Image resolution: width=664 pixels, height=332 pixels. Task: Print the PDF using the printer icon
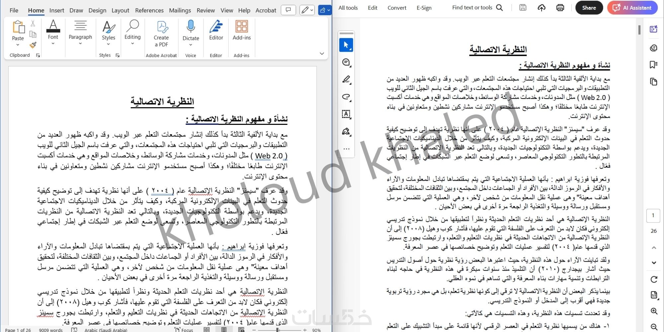tap(560, 8)
